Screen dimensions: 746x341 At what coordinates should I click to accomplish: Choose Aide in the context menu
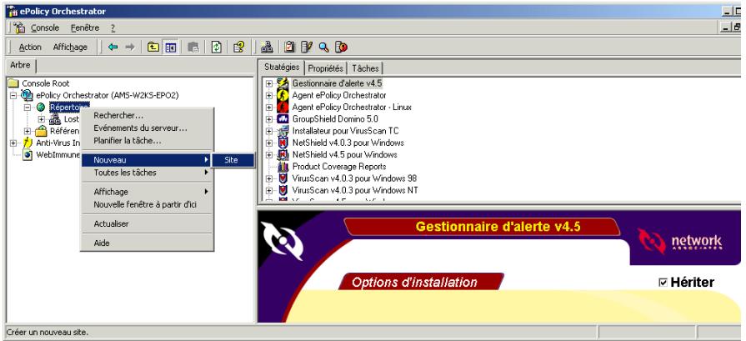click(x=147, y=243)
